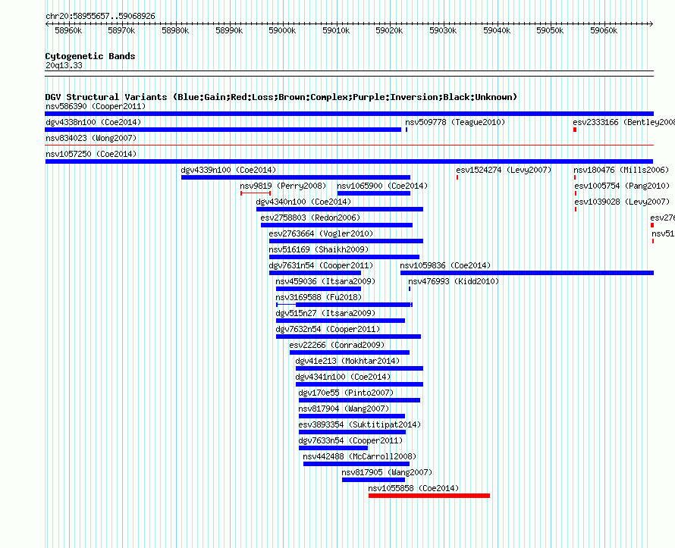Click the nsv586390 (Cooper2011) variant label

96,106
